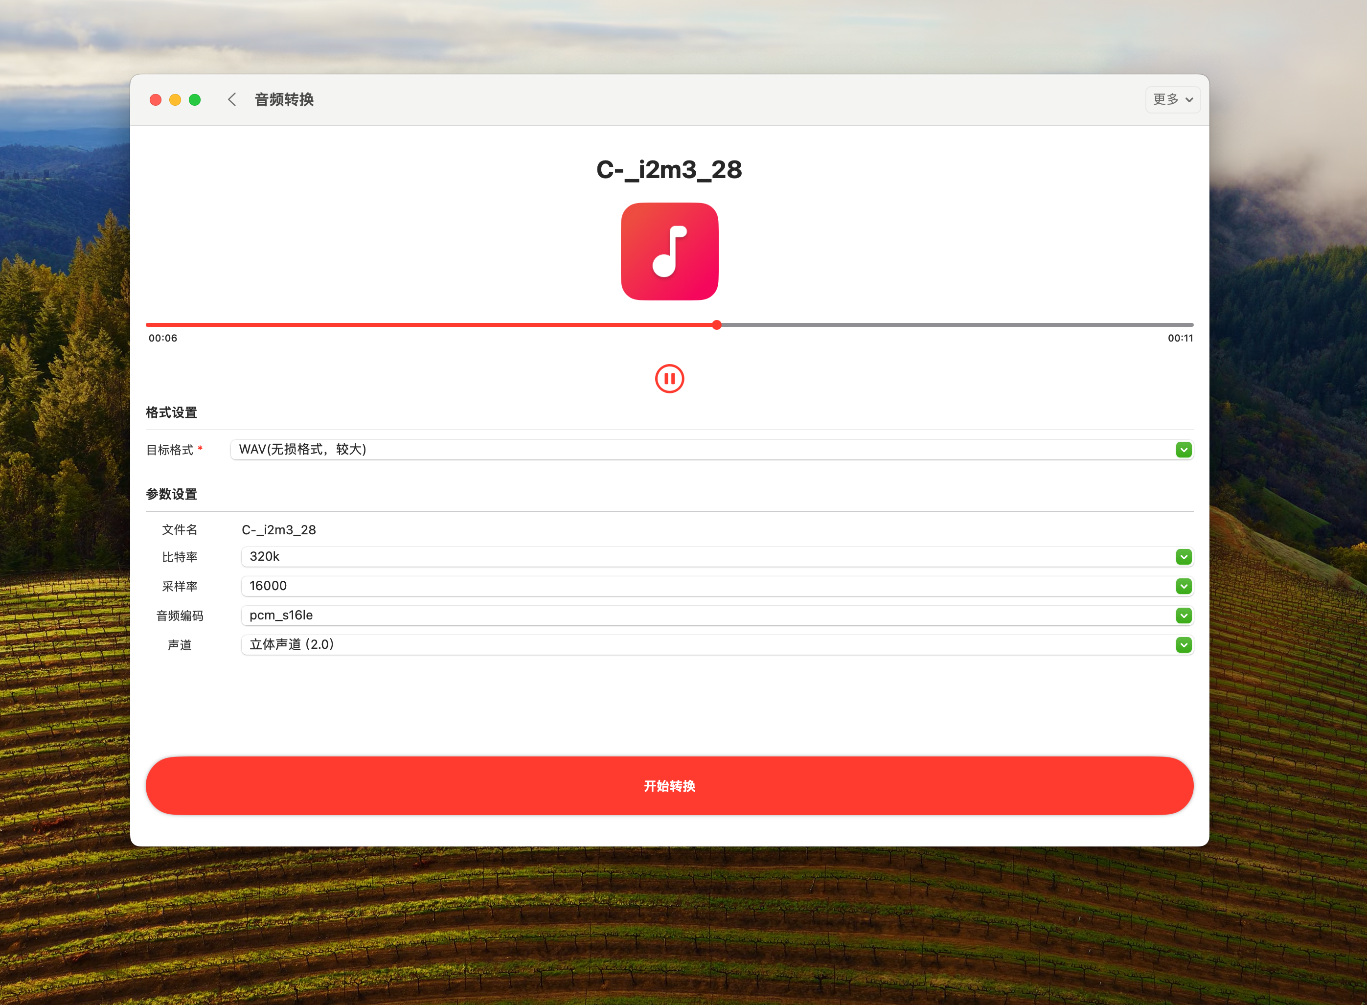Image resolution: width=1367 pixels, height=1005 pixels.
Task: Pause audio playback
Action: [x=669, y=378]
